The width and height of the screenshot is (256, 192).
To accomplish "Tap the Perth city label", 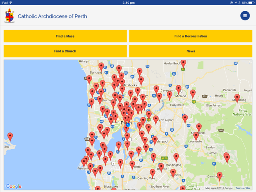I will coord(126,123).
